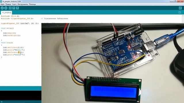Click the 'void loop()' line
Screen dimensions: 184x103
click(x=7, y=43)
